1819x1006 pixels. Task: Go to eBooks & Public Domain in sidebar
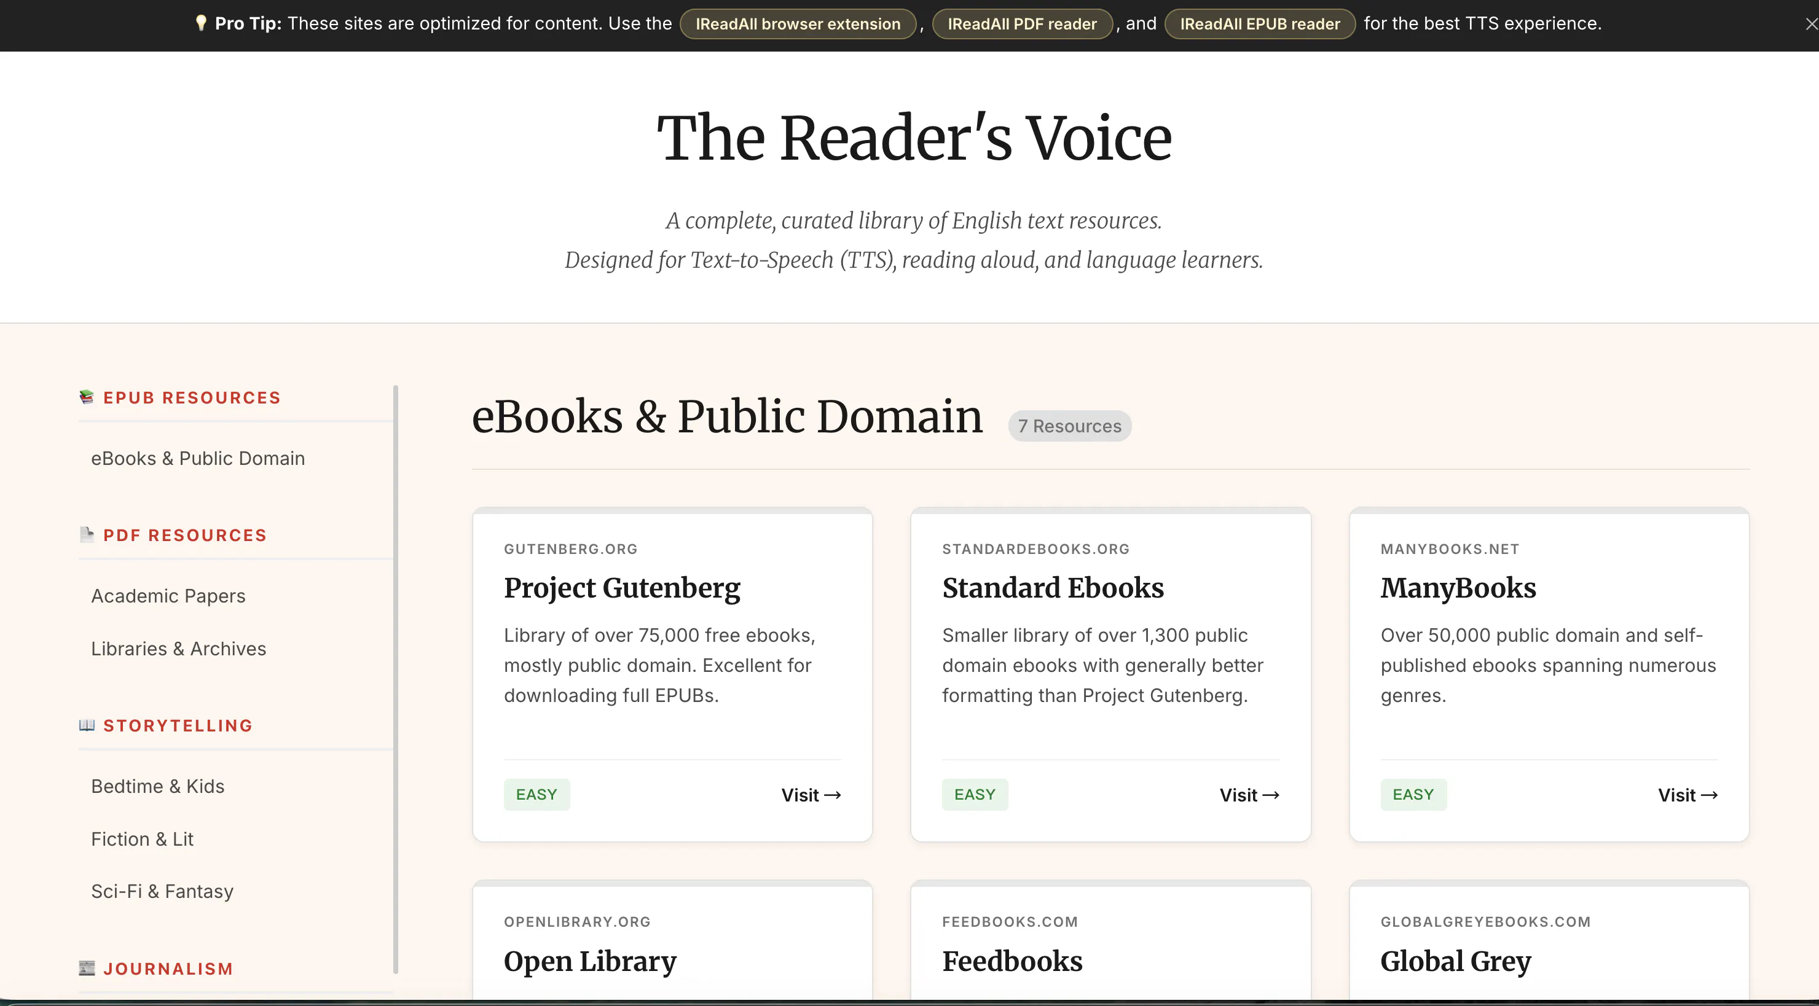pos(198,459)
